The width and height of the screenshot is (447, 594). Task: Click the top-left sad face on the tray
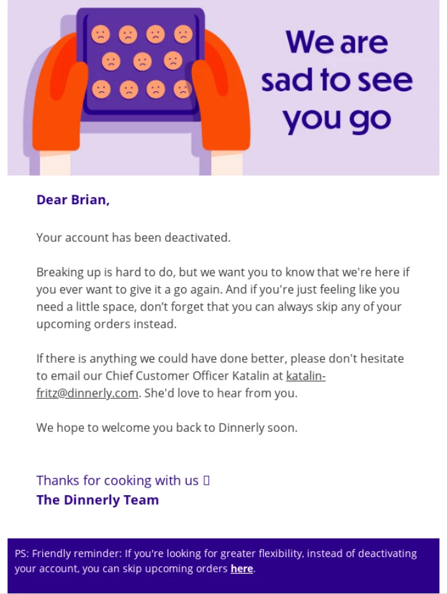tap(100, 34)
